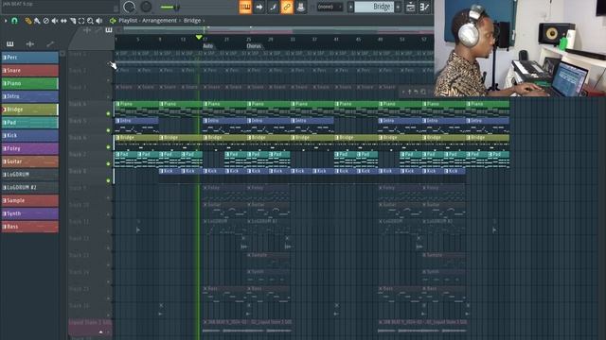Select the Bass pattern
Image resolution: width=606 pixels, height=340 pixels.
(x=29, y=227)
